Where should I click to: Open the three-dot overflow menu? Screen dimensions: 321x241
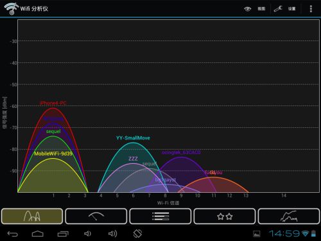click(x=311, y=9)
